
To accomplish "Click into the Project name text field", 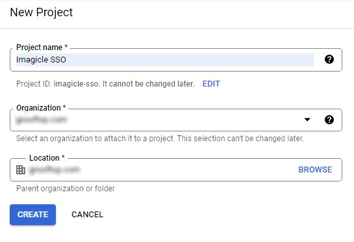I will 165,60.
